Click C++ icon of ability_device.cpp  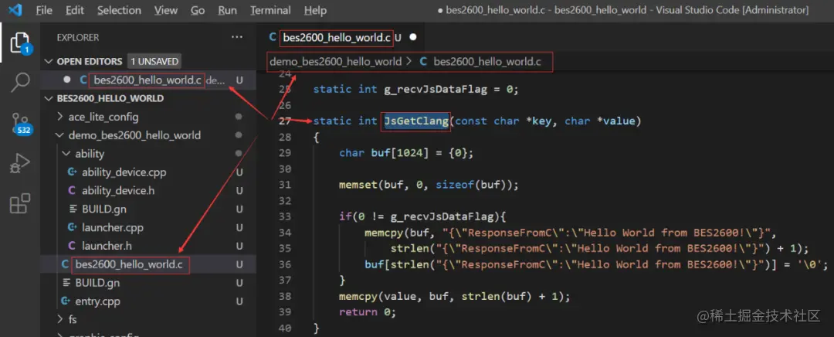click(72, 172)
